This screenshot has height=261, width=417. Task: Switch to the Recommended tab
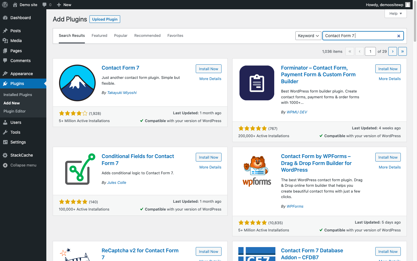[147, 35]
